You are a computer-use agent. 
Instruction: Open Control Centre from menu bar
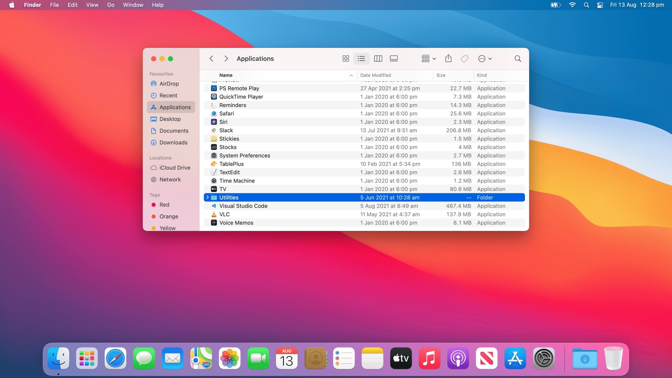[600, 5]
